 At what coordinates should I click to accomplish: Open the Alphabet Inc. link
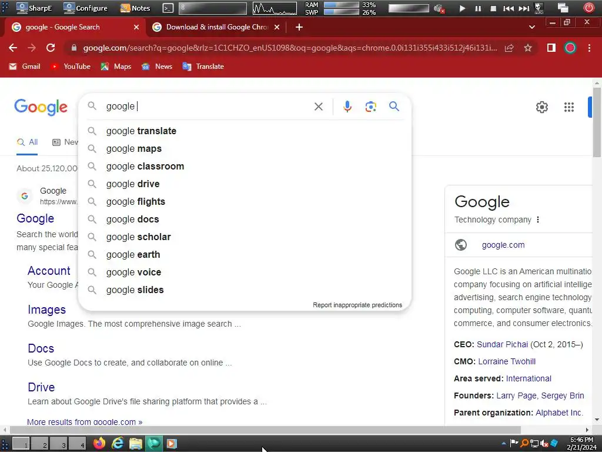[560, 413]
